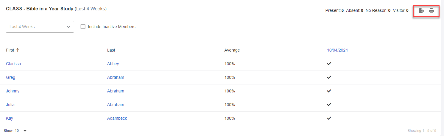Click Kay's attendance checkmark
Image resolution: width=444 pixels, height=136 pixels.
pos(329,118)
